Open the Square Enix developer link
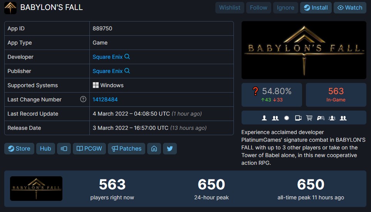 [x=107, y=57]
